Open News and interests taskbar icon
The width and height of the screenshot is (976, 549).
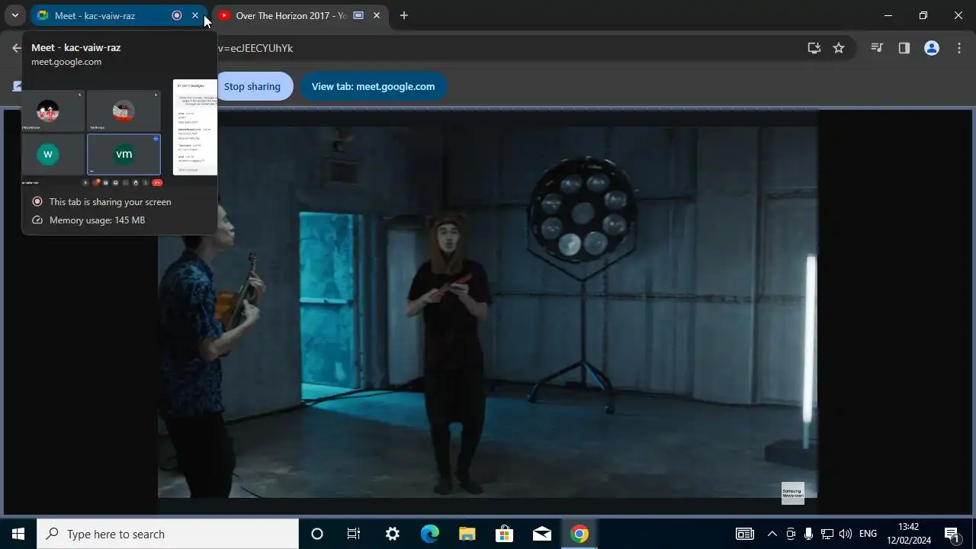[x=745, y=534]
